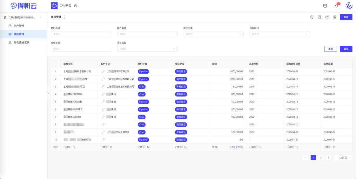Go to the next page arrow
This screenshot has height=179, width=356.
(328, 158)
